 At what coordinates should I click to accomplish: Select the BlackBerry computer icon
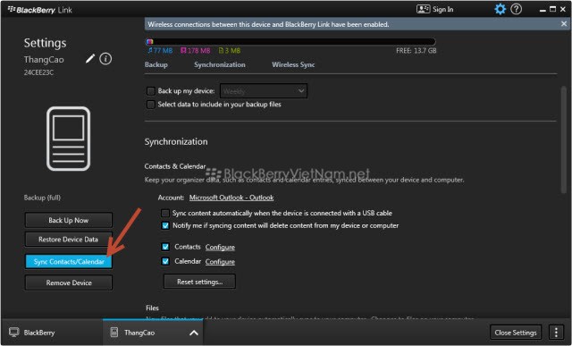pos(14,332)
